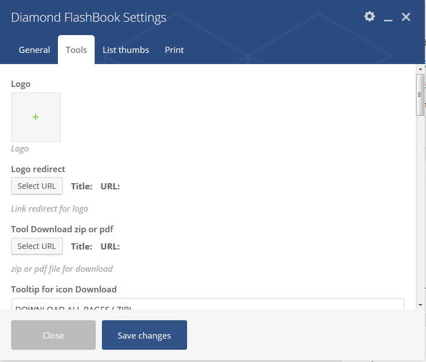Image resolution: width=426 pixels, height=362 pixels.
Task: Switch to the General tab
Action: click(x=34, y=50)
